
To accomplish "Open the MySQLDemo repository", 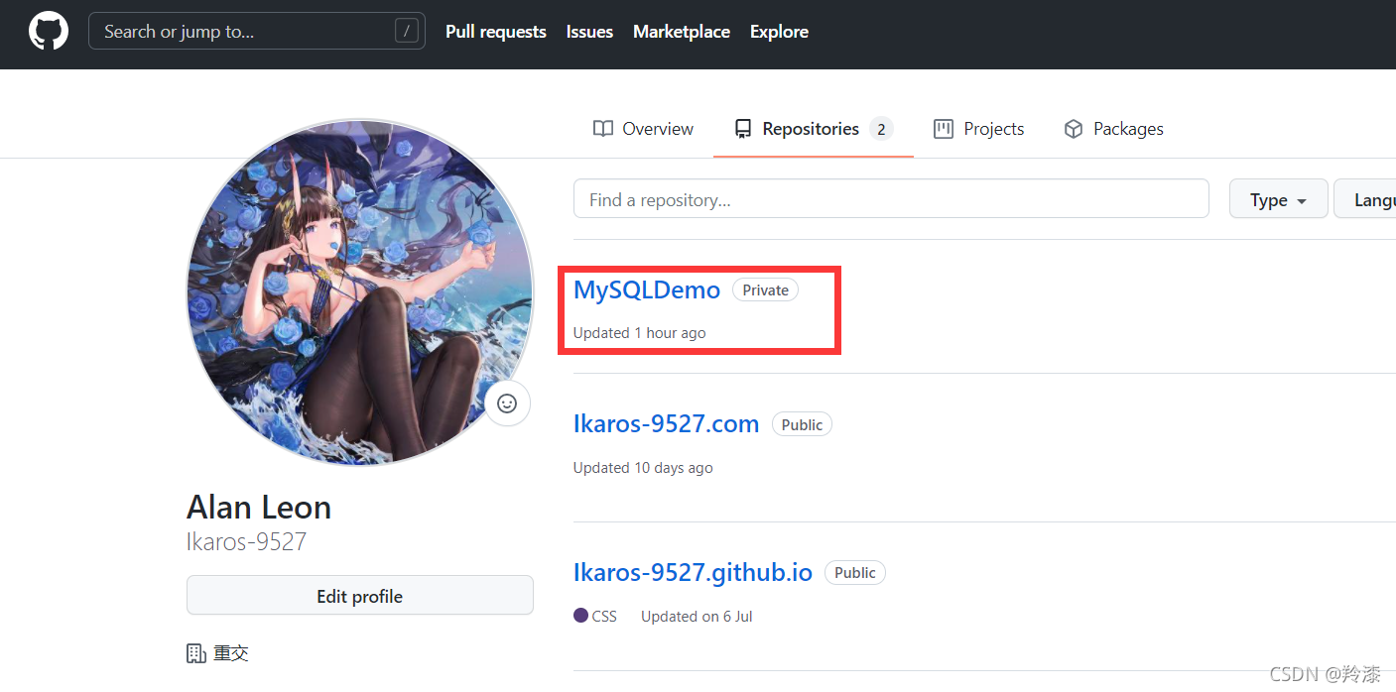I will (x=647, y=290).
